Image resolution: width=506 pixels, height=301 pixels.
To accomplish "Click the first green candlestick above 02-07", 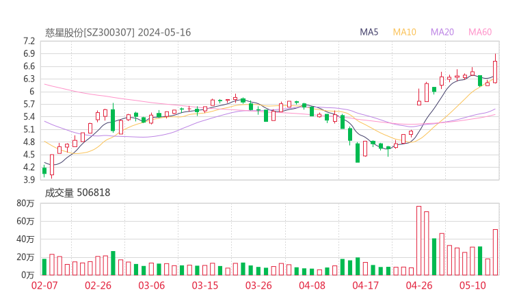I will coord(44,171).
